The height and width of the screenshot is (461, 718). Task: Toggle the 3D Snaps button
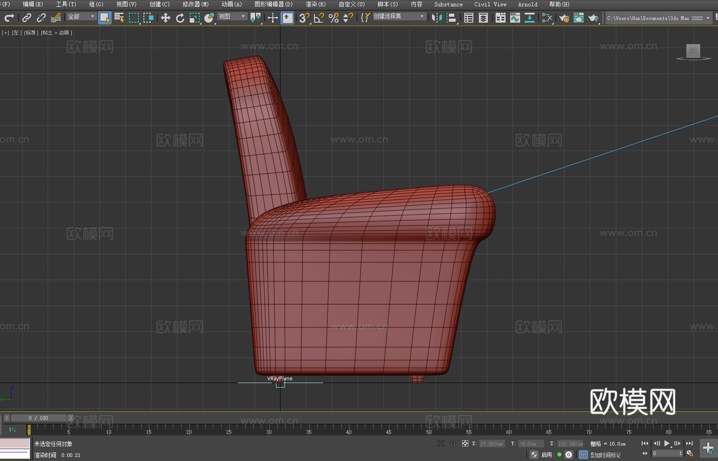[x=305, y=18]
